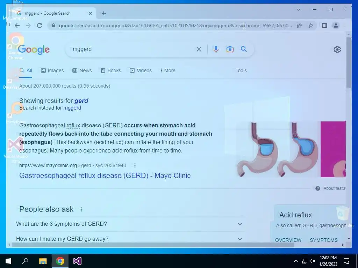Switch to the Images tab
The width and height of the screenshot is (358, 268).
(52, 70)
